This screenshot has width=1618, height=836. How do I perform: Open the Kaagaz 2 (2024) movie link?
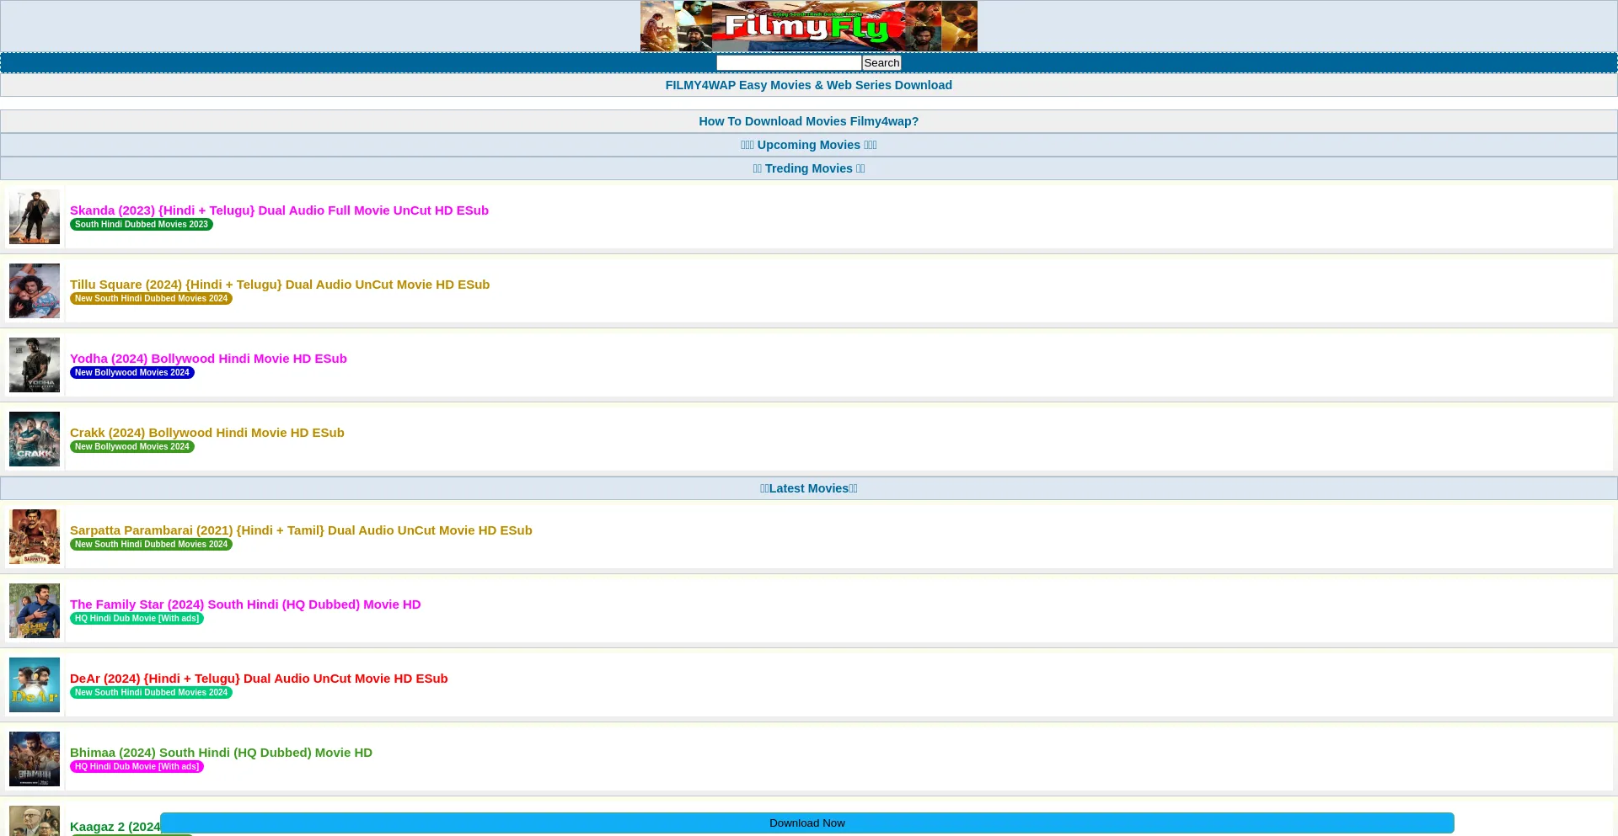[115, 827]
